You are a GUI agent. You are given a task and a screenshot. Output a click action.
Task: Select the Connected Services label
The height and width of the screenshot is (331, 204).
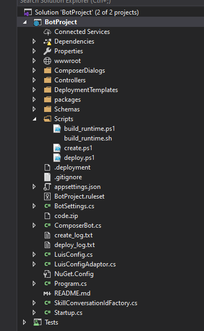pyautogui.click(x=82, y=32)
